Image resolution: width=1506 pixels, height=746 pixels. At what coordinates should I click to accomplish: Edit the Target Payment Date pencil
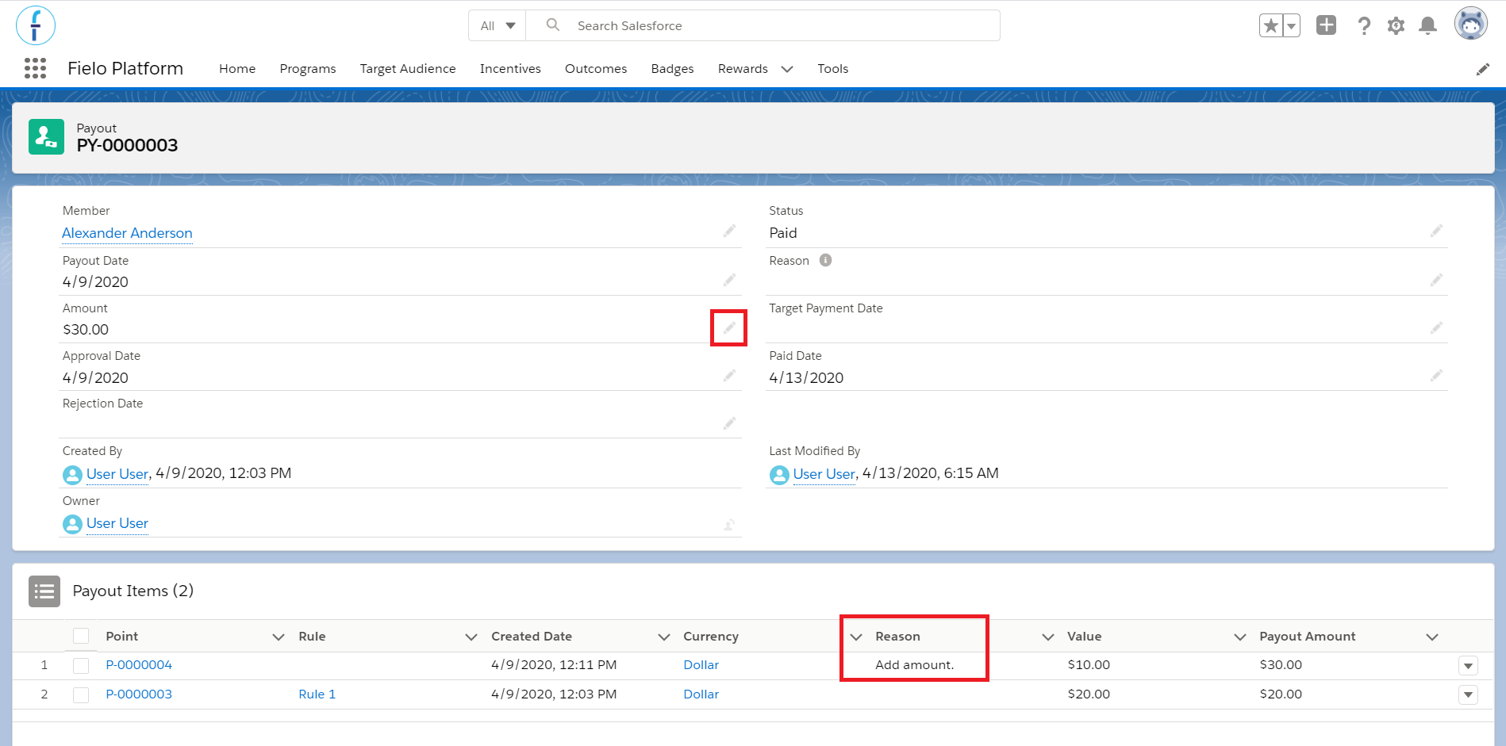point(1436,327)
